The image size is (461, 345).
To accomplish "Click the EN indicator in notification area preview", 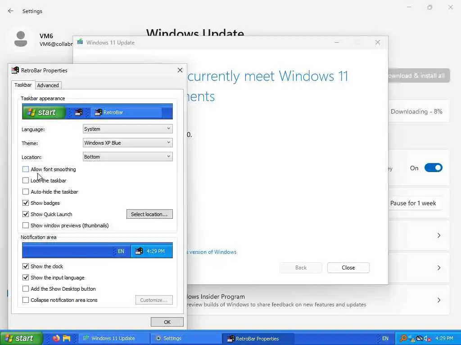I will click(121, 251).
